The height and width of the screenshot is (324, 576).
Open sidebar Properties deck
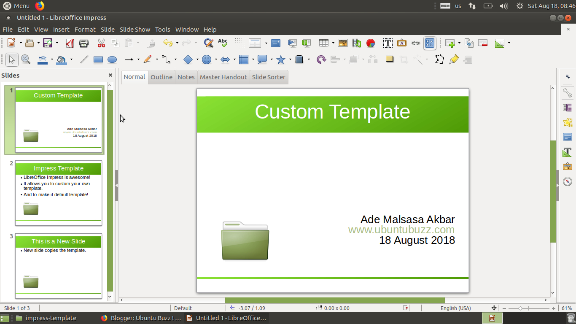568,93
